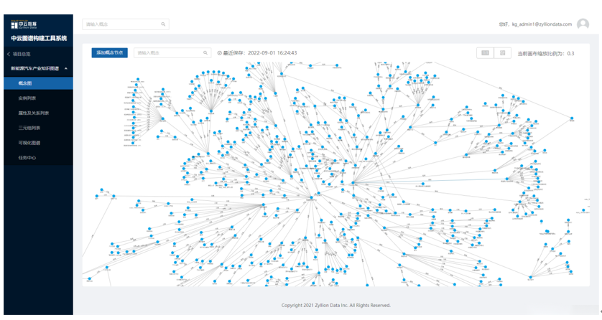
Task: Navigate to 可视化图谱 in sidebar
Action: [x=29, y=143]
